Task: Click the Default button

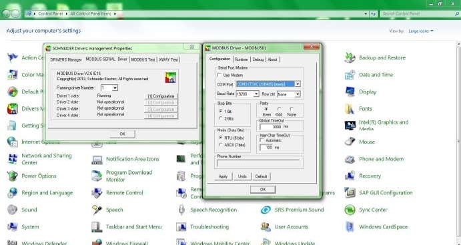Action: (x=261, y=176)
